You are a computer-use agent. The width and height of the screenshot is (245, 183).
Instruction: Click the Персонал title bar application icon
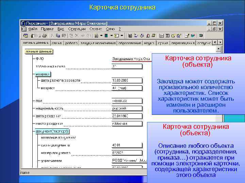click(x=23, y=23)
